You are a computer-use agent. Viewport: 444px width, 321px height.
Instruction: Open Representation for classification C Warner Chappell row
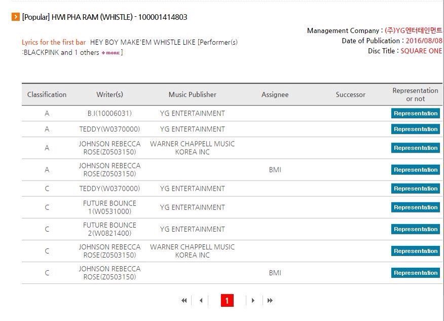point(416,251)
